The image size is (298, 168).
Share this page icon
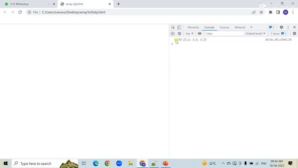point(254,12)
